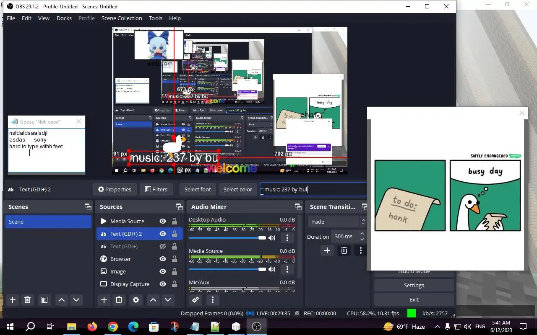Screen dimensions: 537x335
Task: Move the selected source down
Action: (168, 300)
